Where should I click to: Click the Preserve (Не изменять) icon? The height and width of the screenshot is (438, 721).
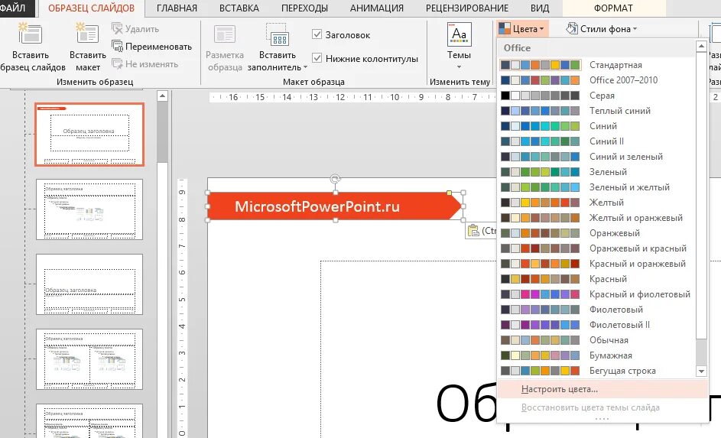tap(117, 64)
